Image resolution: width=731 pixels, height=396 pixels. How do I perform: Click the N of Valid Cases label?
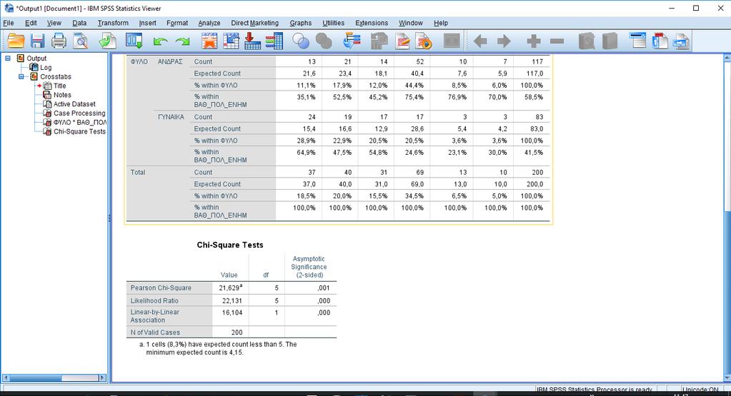click(x=155, y=332)
